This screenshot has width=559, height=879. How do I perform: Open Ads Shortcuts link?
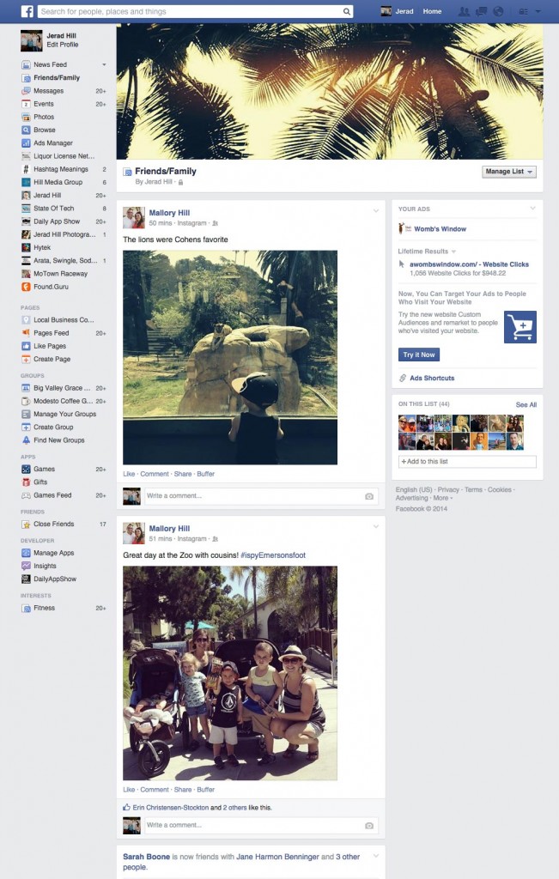tap(432, 379)
